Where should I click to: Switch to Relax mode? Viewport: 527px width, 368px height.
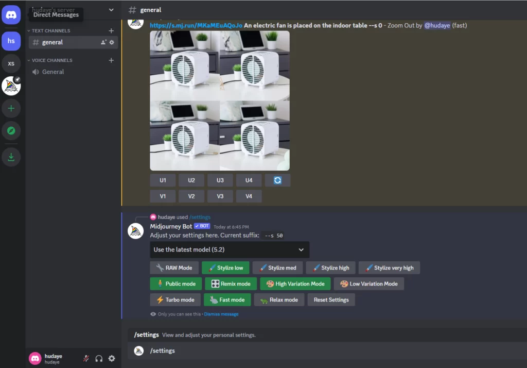tap(279, 299)
